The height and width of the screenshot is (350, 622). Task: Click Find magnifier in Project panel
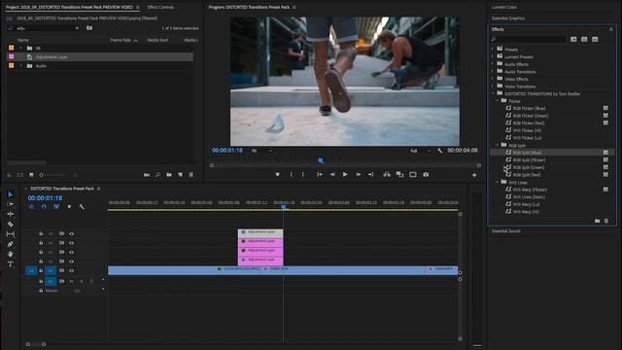(157, 175)
